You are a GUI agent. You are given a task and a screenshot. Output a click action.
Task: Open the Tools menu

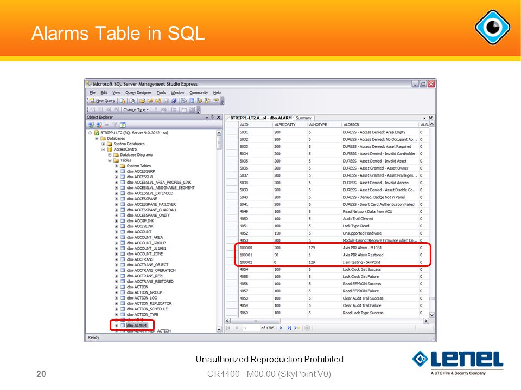[x=161, y=93]
